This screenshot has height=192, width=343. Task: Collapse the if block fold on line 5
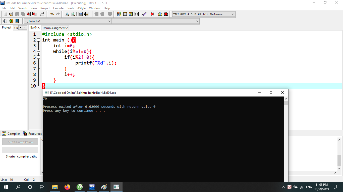point(38,57)
